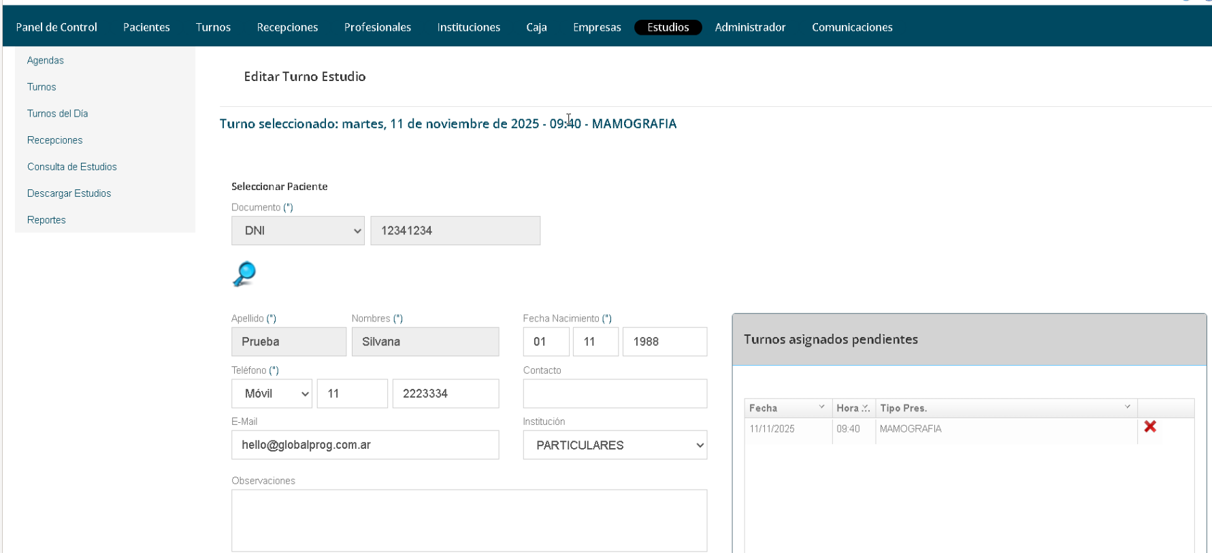This screenshot has height=553, width=1212.
Task: Click the magnifying glass patient search icon
Action: [x=244, y=274]
